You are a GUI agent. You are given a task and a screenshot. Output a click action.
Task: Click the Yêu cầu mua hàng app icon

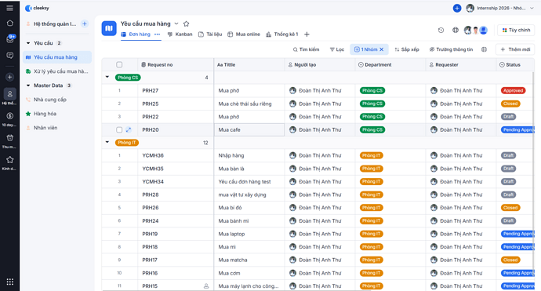pyautogui.click(x=109, y=28)
